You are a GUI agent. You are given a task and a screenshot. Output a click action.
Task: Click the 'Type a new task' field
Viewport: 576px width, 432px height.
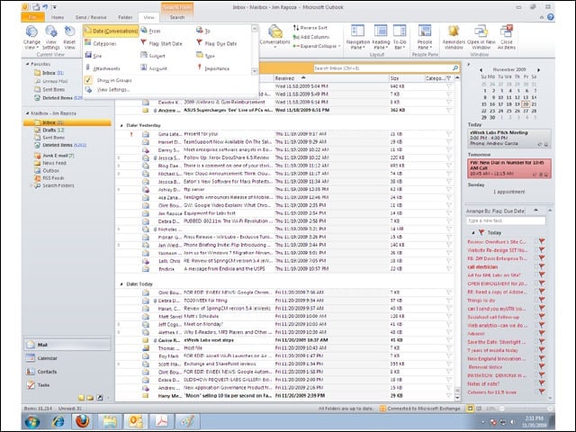point(506,220)
